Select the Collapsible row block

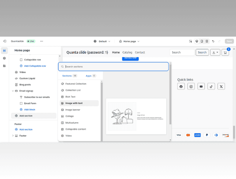click(x=32, y=60)
